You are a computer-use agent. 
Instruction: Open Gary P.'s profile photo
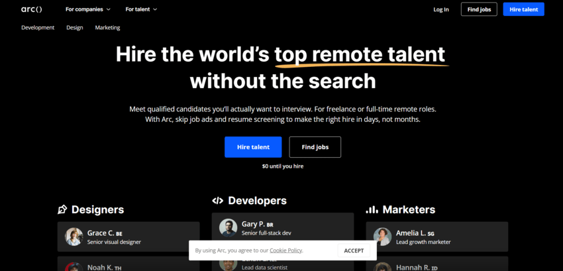pos(229,228)
